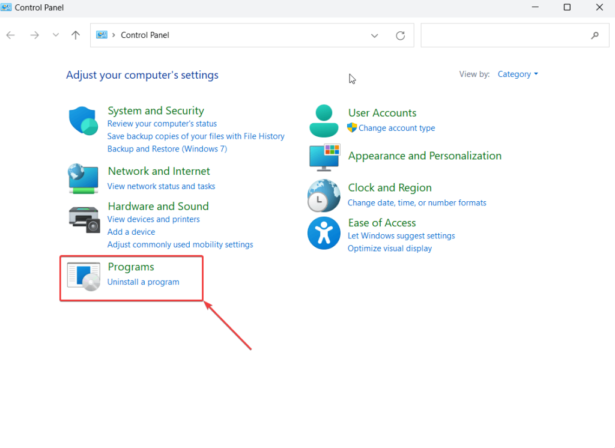Screen dimensions: 615x448
Task: Click the Ease of Access icon
Action: 324,233
